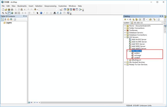Select the Pan hand tool

[x=9, y=13]
